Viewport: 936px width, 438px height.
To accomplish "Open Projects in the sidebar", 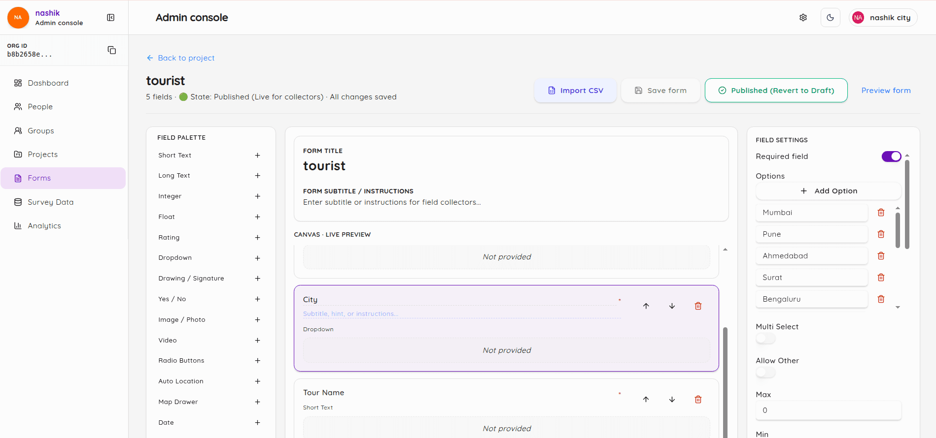I will (x=63, y=155).
